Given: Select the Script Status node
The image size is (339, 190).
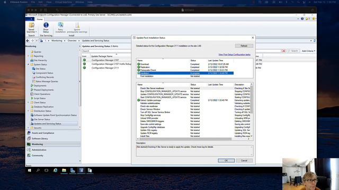Looking at the screenshot, I should [x=39, y=98].
